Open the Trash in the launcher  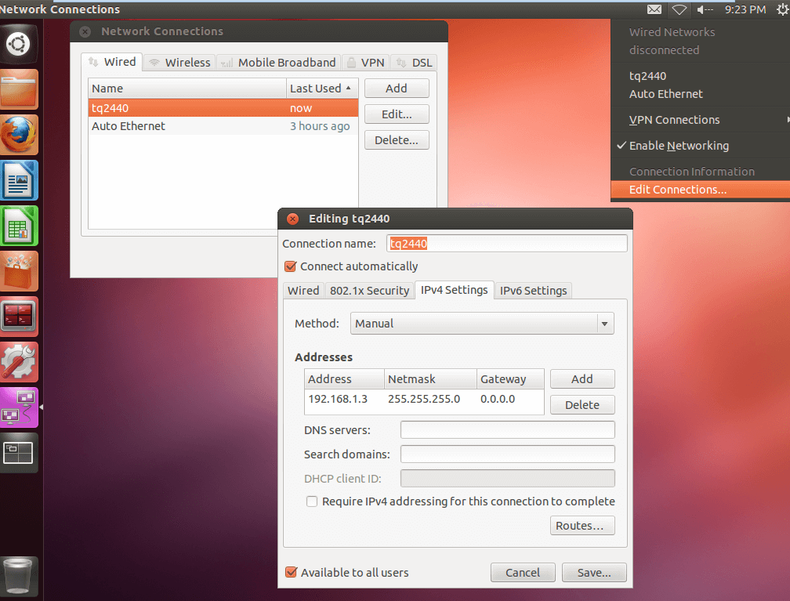pyautogui.click(x=20, y=577)
